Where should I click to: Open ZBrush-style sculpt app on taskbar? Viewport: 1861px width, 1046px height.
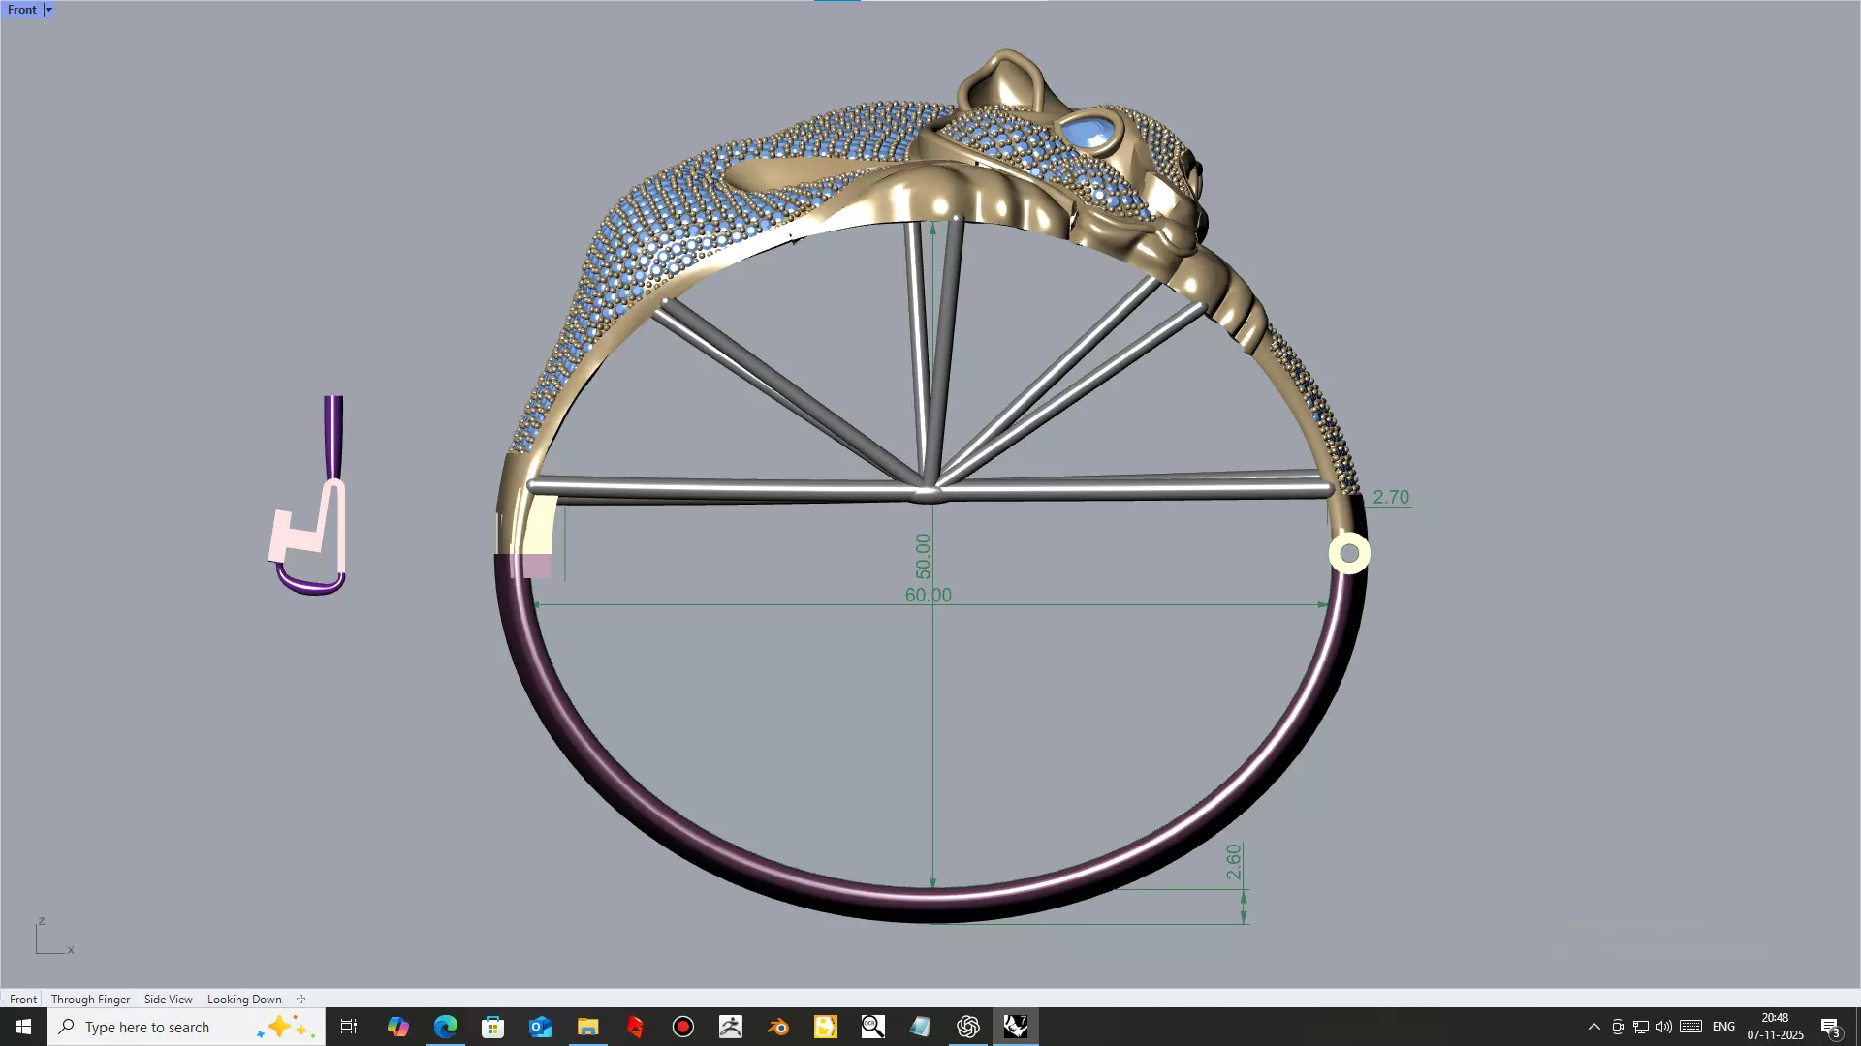(731, 1027)
